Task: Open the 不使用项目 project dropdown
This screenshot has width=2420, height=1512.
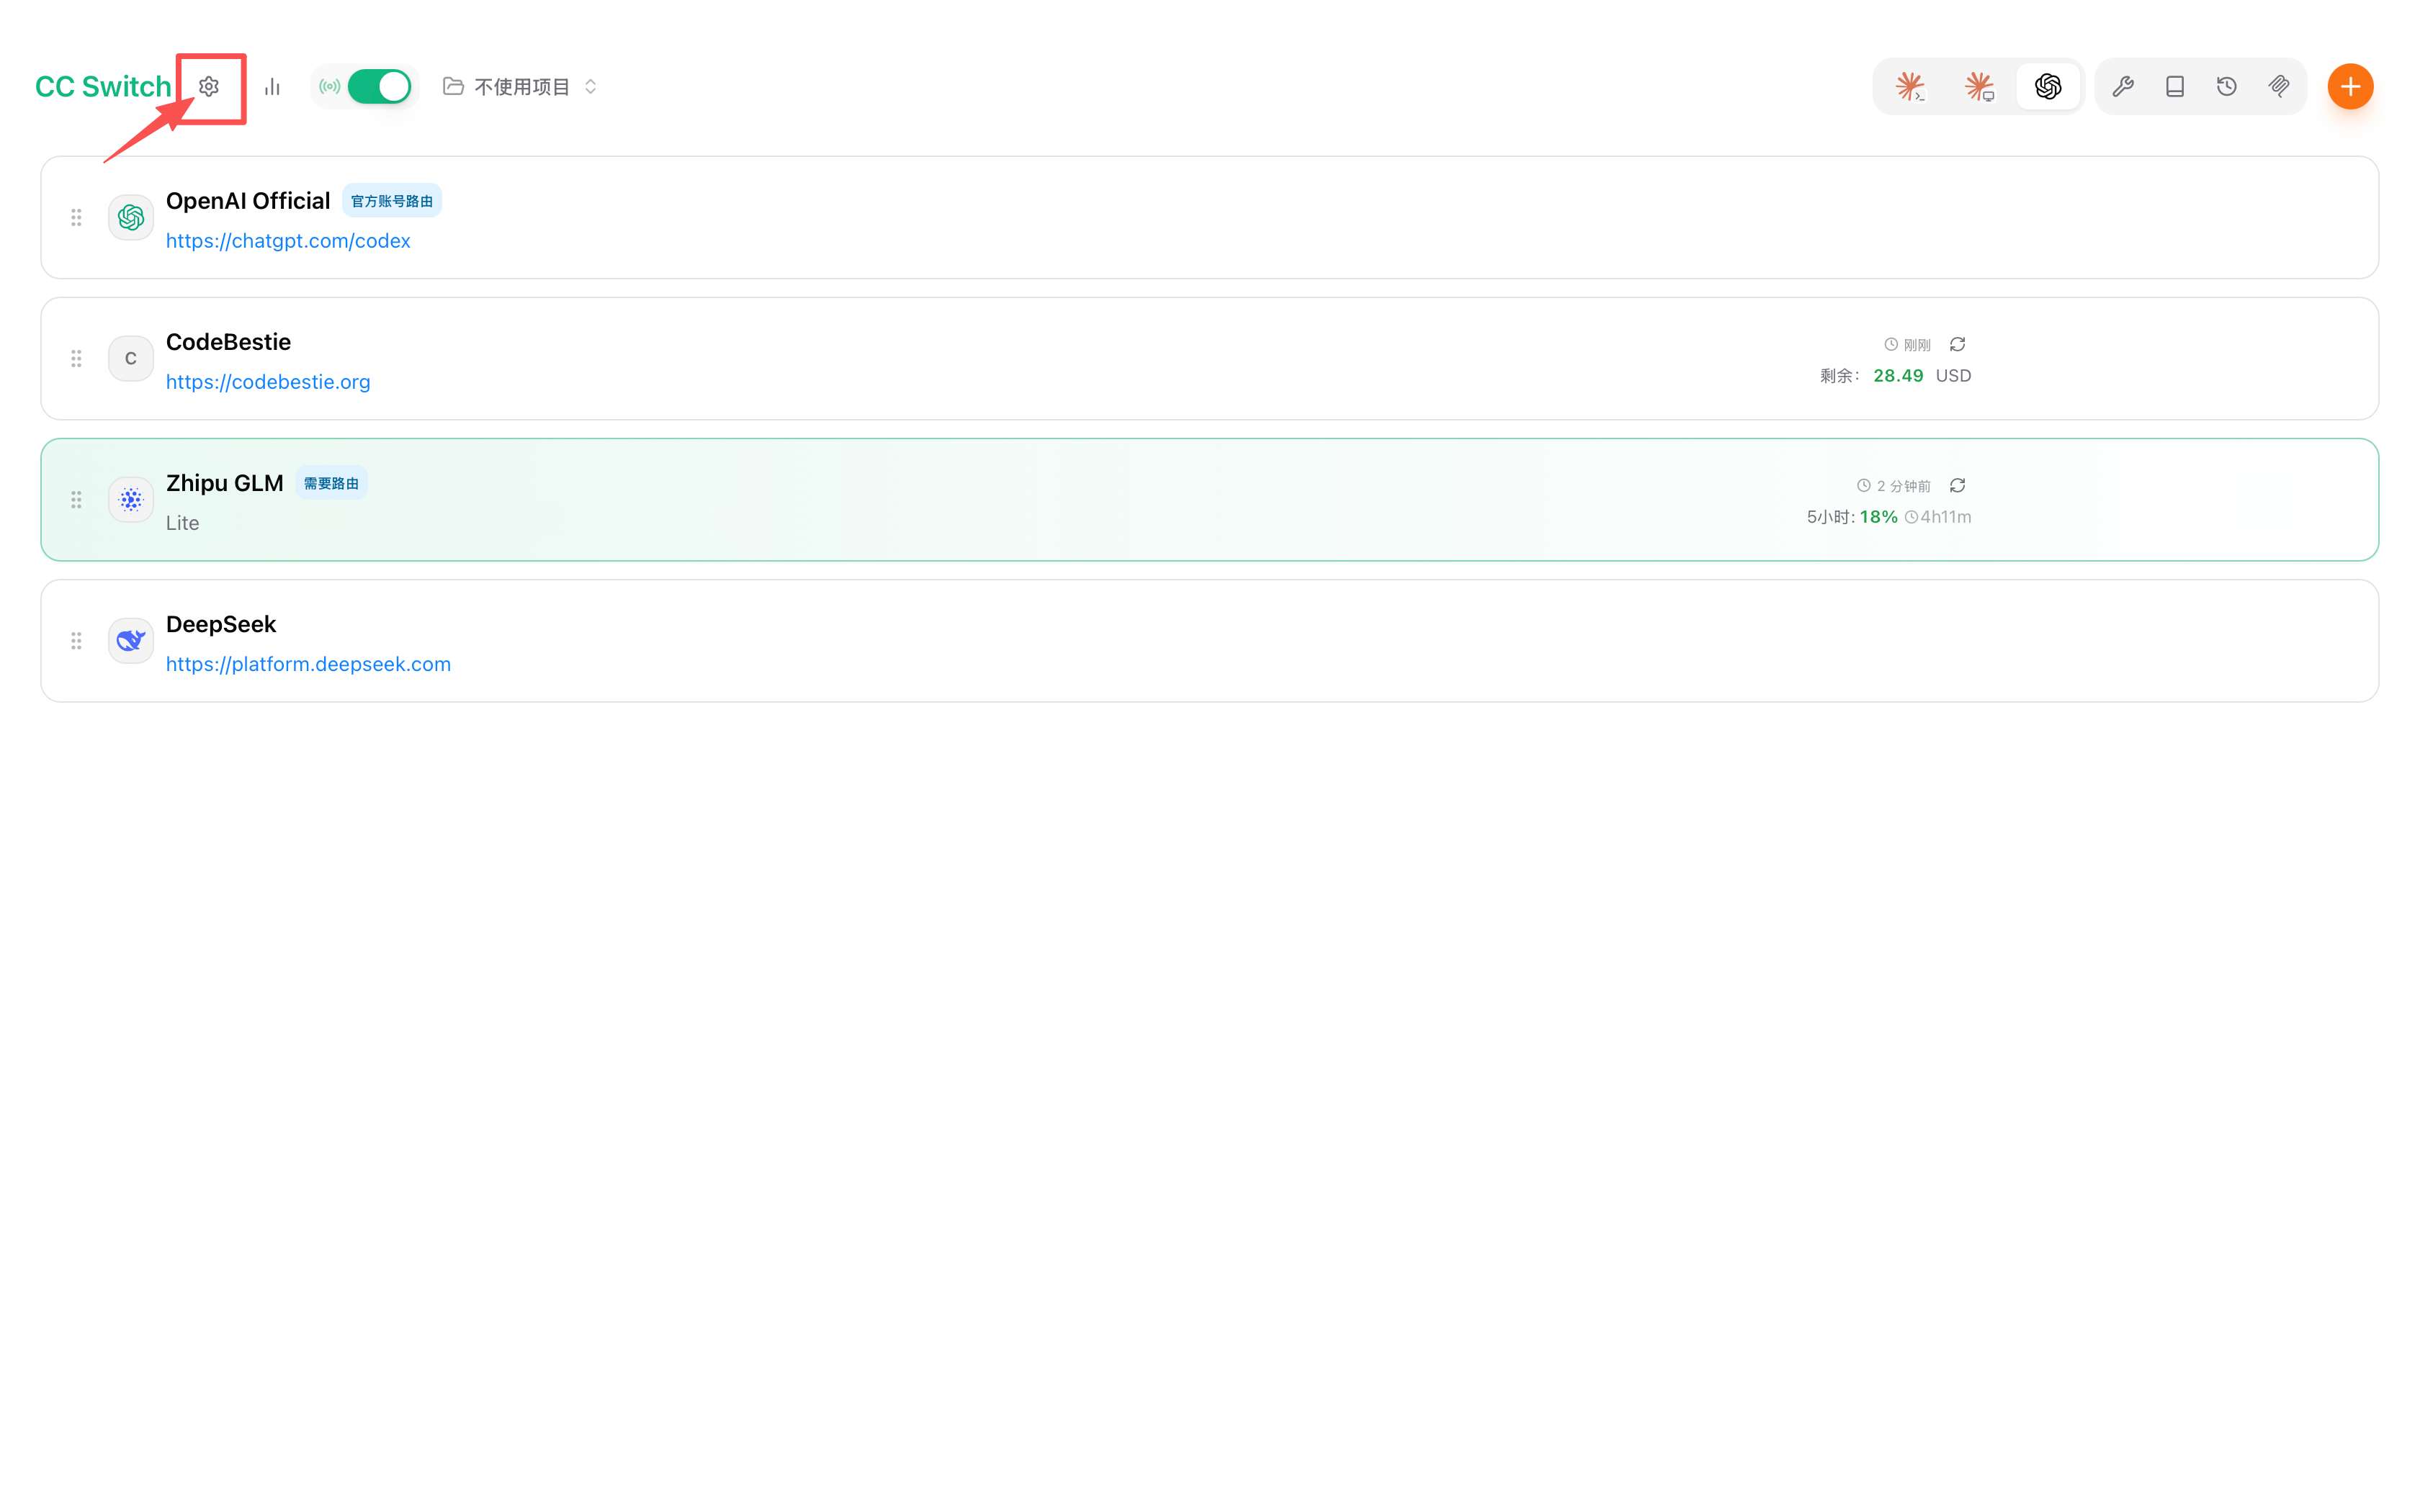Action: pyautogui.click(x=520, y=87)
